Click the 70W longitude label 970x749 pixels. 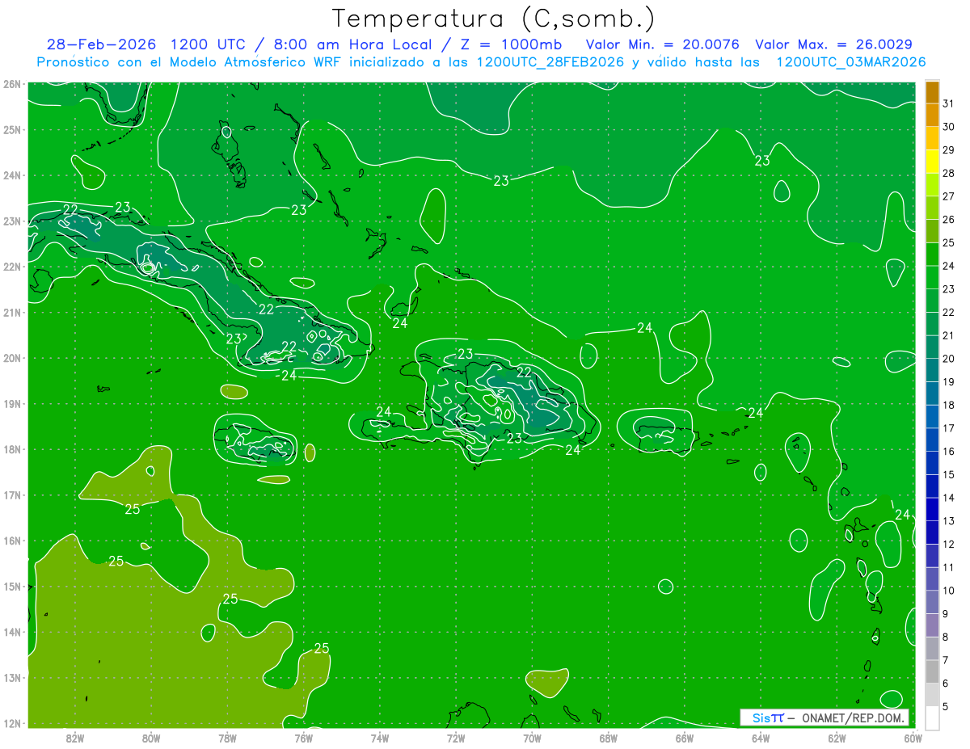click(x=532, y=737)
